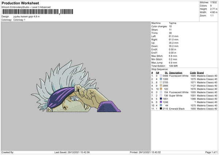Click the 'St.' column header
The height and width of the screenshot is (155, 219).
click(166, 73)
